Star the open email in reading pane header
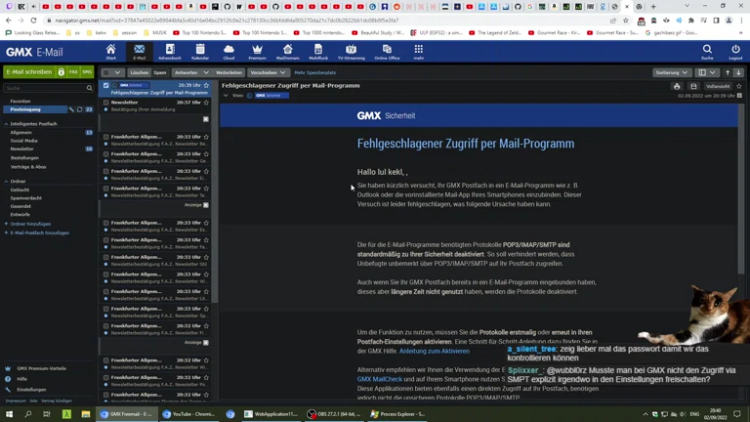Viewport: 750px width, 422px height. click(x=739, y=86)
